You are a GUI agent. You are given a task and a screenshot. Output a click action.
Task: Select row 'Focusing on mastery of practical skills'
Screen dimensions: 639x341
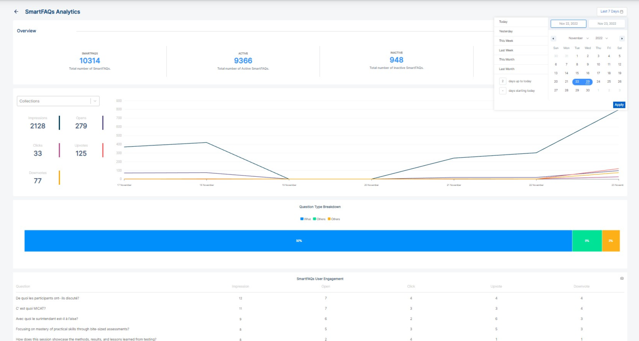coord(319,329)
